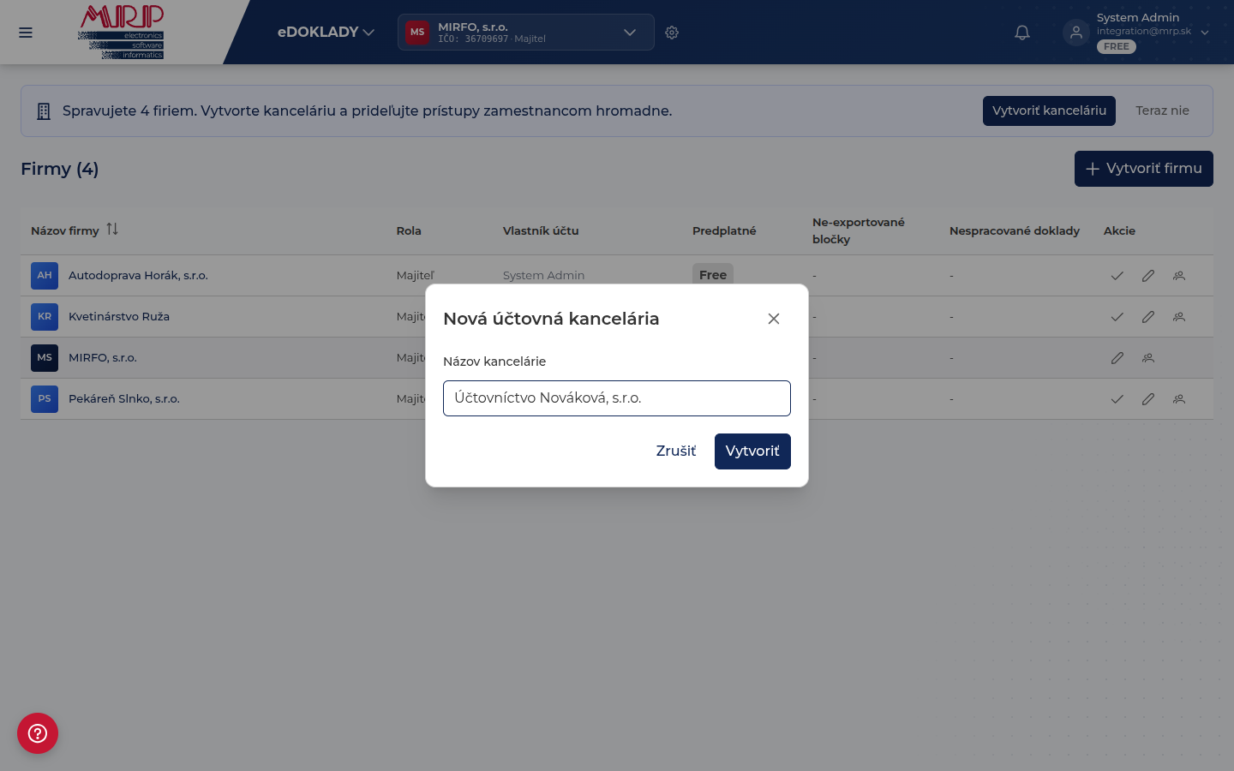Edit Pekáreň Slnko with pencil icon
Screen dimensions: 1234x771
(x=1148, y=399)
